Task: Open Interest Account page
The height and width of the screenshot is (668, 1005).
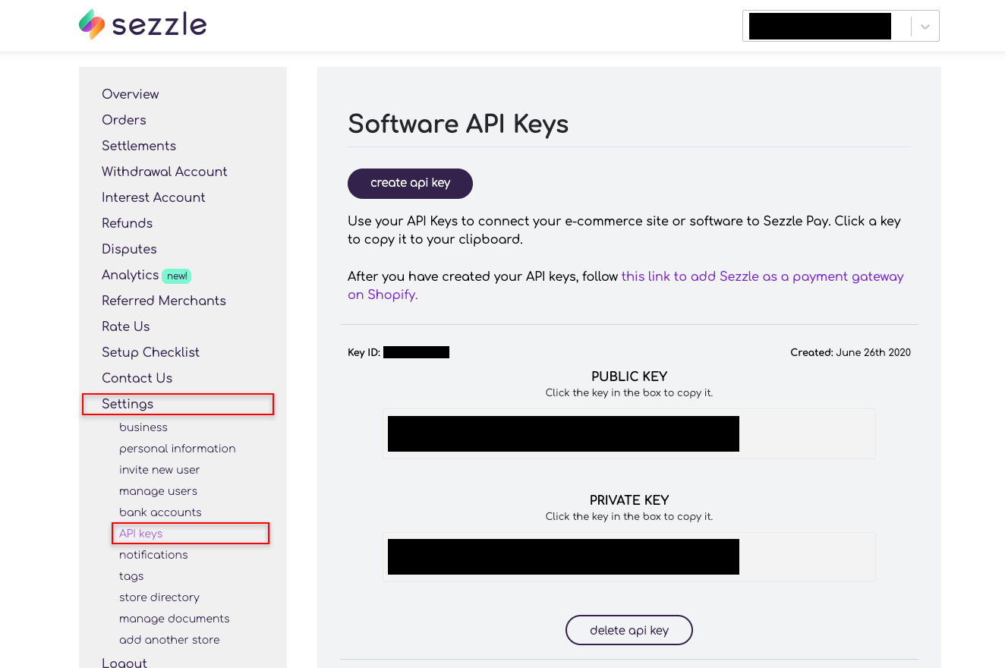Action: pyautogui.click(x=153, y=197)
